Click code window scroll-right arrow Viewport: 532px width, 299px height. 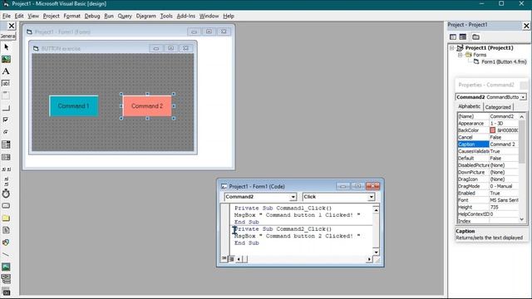369,259
